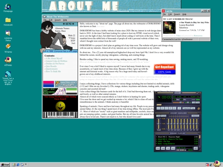Click the Winamp play button
223x167 pixels.
[x=162, y=108]
